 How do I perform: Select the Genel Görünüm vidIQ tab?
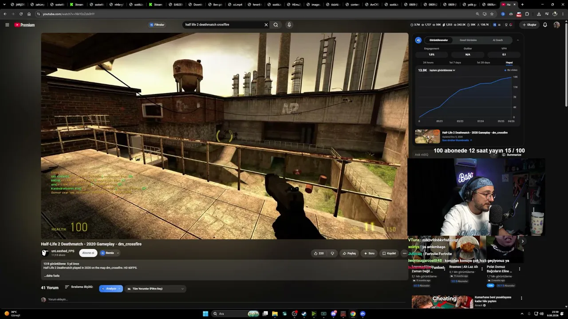(468, 40)
